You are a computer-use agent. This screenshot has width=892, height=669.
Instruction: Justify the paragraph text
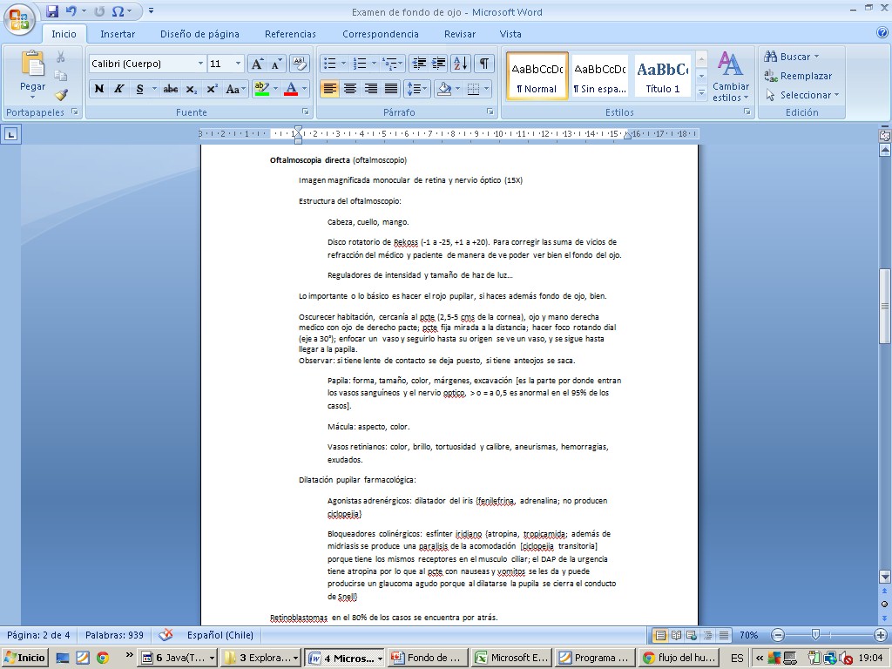click(x=391, y=89)
